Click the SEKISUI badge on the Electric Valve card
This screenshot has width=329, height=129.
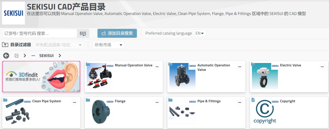[x=275, y=66]
